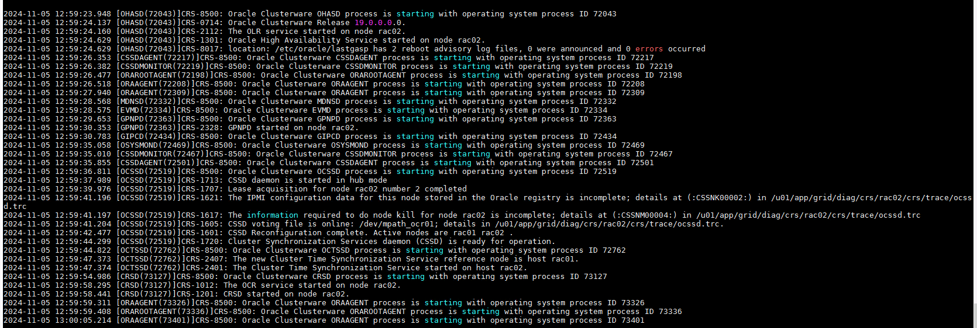977x328 pixels.
Task: Select the CRS-1301 High Availability code
Action: click(200, 40)
